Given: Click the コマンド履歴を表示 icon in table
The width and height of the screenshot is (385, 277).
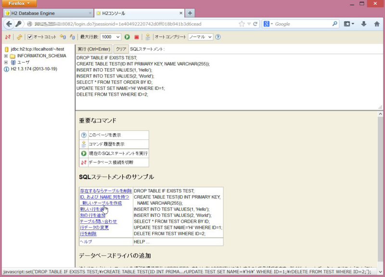Looking at the screenshot, I should pos(84,144).
